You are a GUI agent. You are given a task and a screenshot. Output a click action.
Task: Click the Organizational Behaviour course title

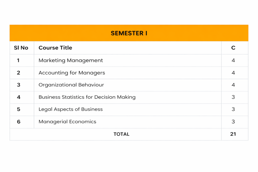point(71,85)
